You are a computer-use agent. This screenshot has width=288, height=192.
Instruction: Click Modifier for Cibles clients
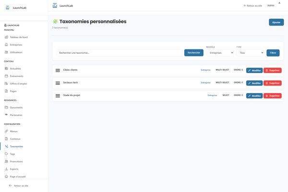[254, 71]
